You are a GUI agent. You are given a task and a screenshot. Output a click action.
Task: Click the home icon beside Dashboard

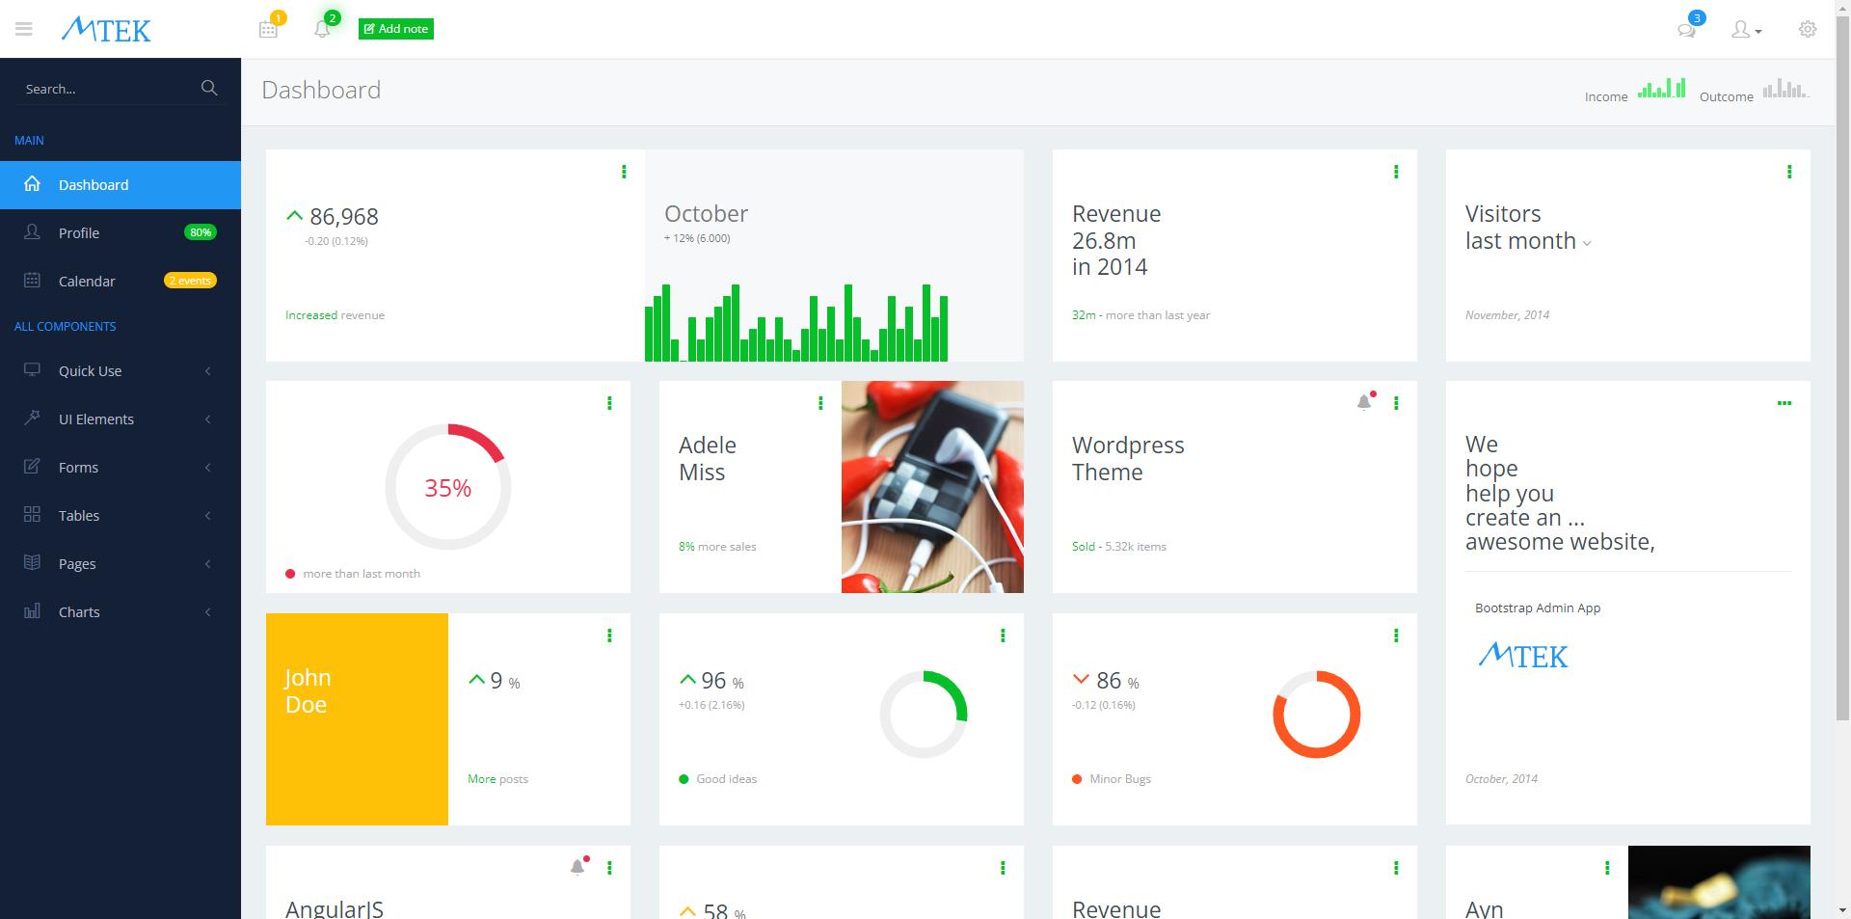32,184
